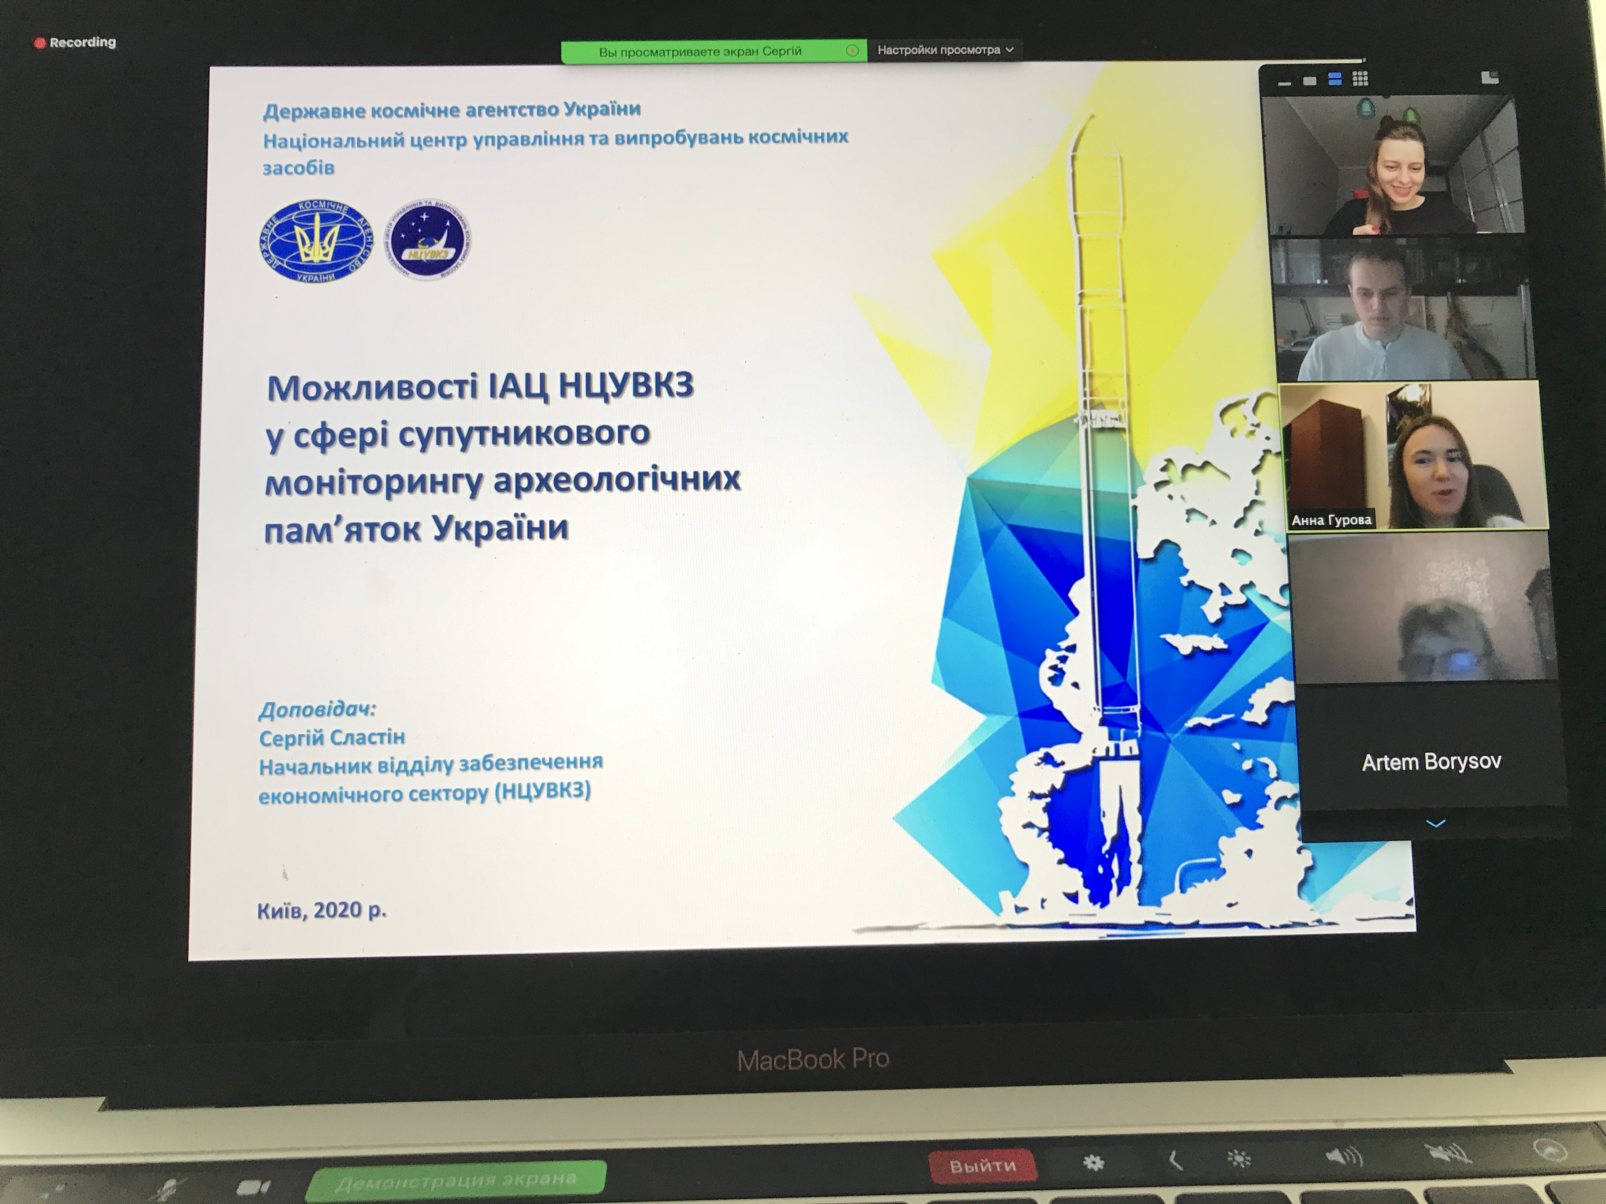Tap the brightness sun icon on Touch Bar

click(x=1239, y=1159)
